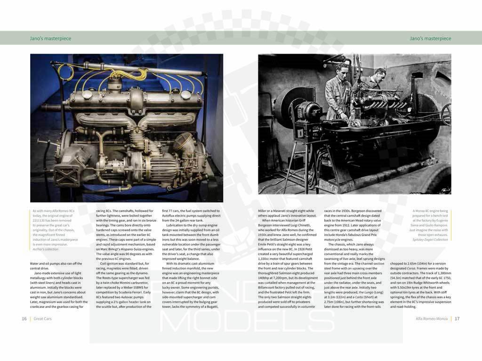
Task: Click the "Spitzley-Zagari Collection" photo credit
Action: (x=428, y=240)
